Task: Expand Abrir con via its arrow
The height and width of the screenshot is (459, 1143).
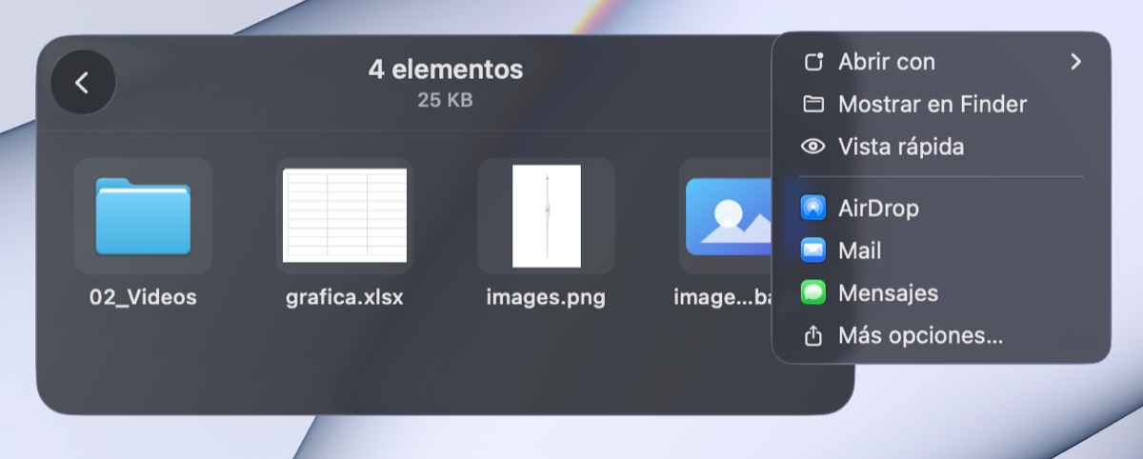Action: [x=1075, y=62]
